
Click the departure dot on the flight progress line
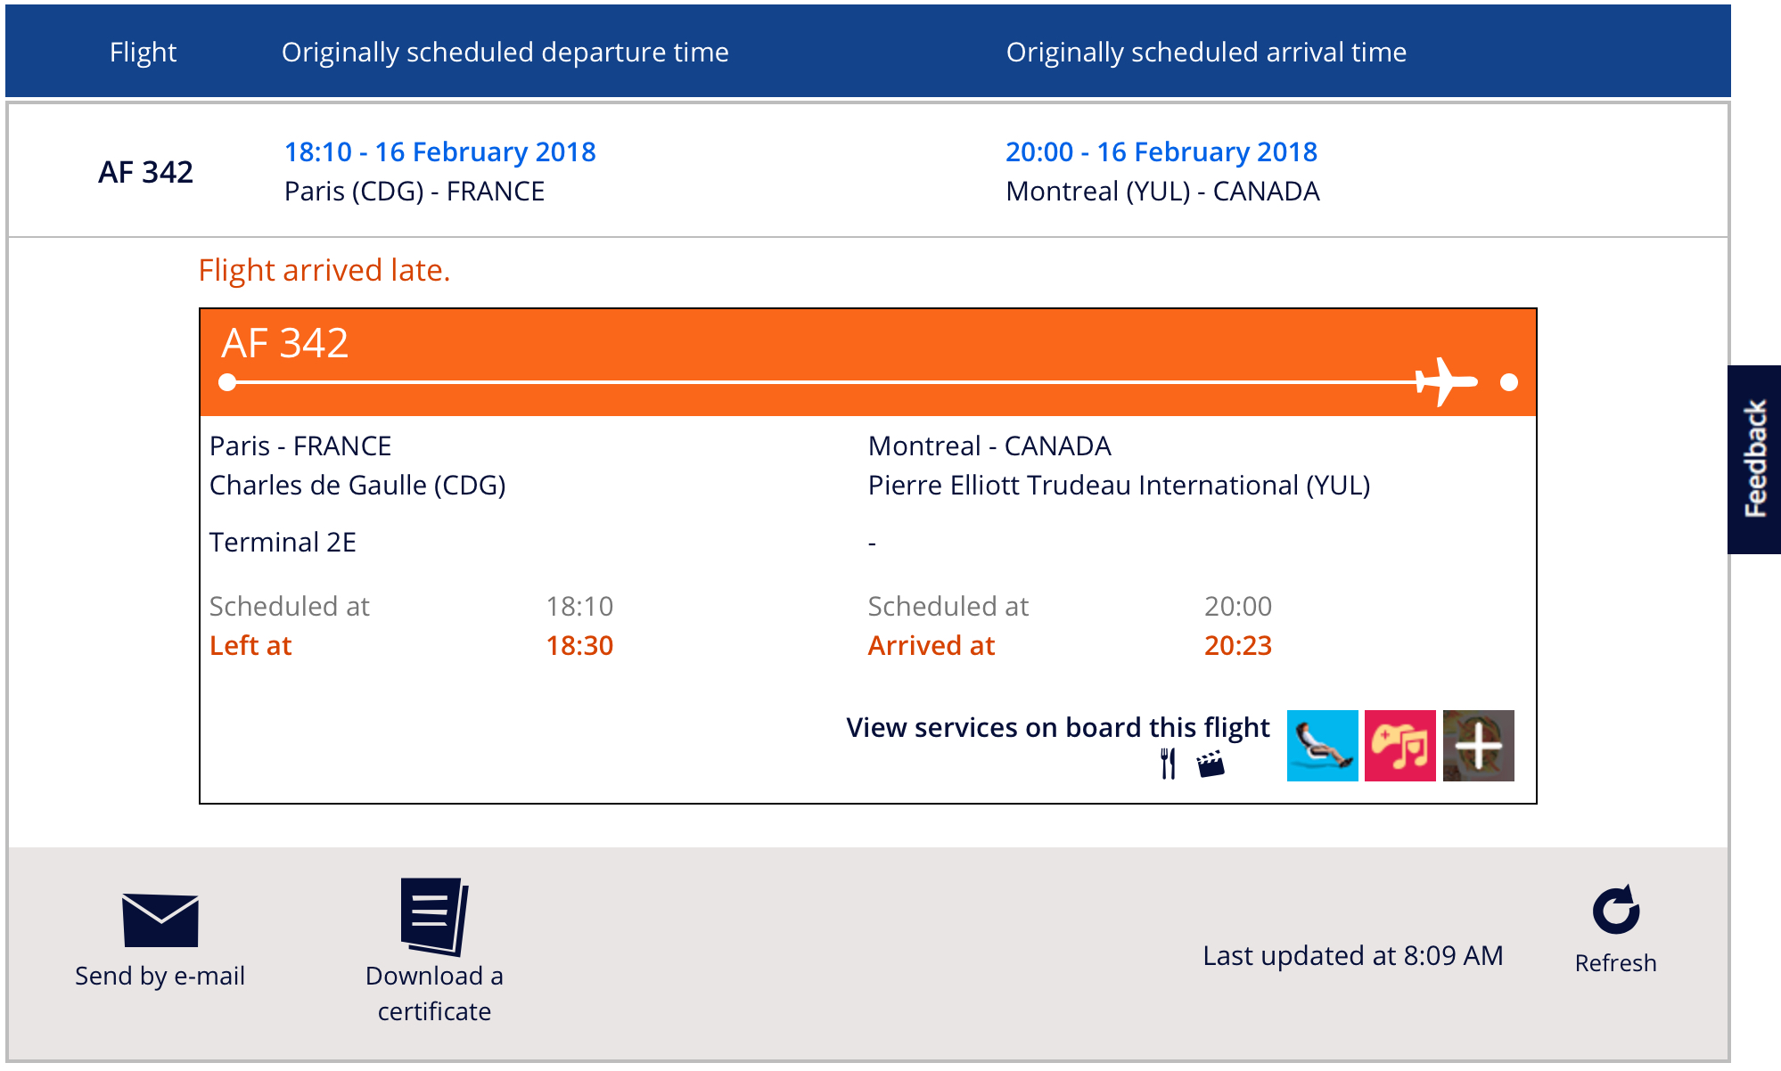click(228, 382)
